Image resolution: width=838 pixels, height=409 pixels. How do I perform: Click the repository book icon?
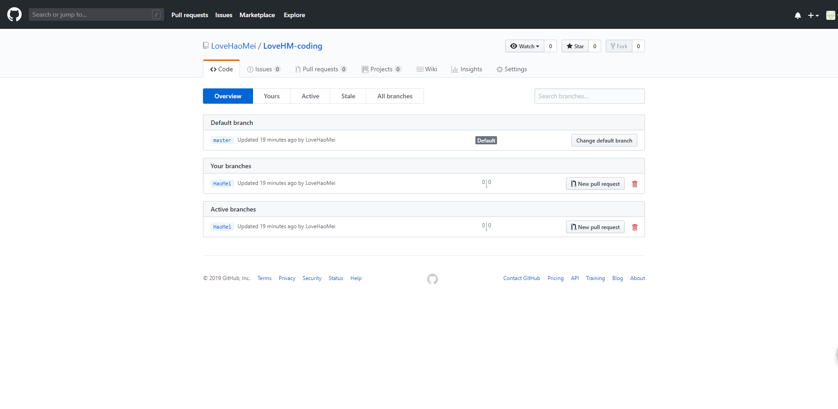[x=206, y=46]
